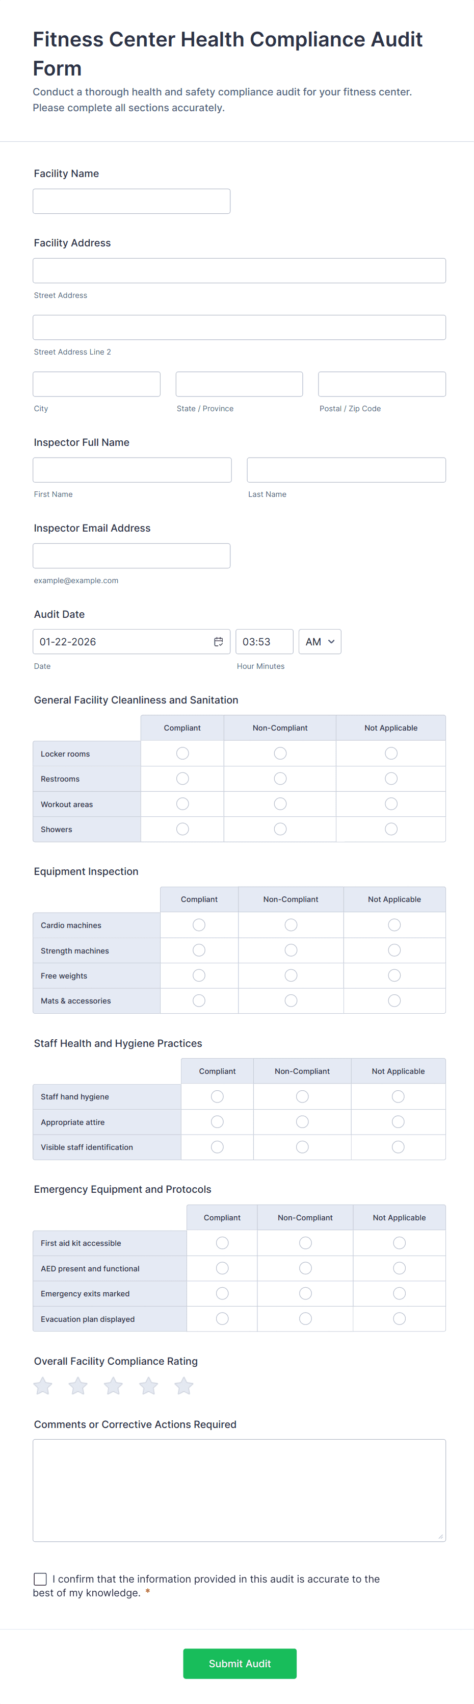The width and height of the screenshot is (474, 1704).
Task: Mark Showers as Not Applicable
Action: coord(391,829)
